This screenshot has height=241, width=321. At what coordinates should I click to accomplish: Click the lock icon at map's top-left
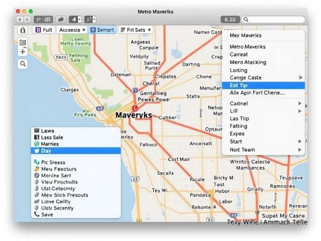(23, 30)
